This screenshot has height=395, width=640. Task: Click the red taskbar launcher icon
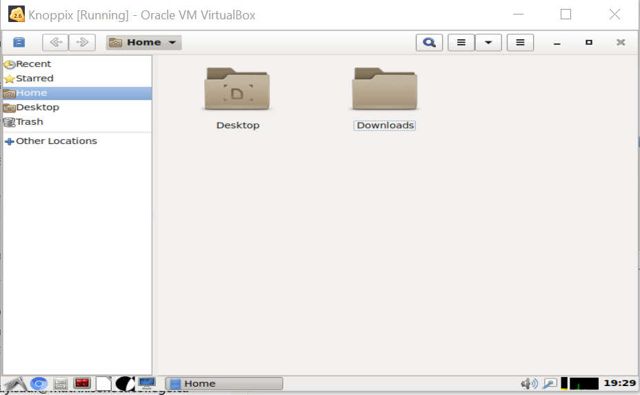[82, 383]
